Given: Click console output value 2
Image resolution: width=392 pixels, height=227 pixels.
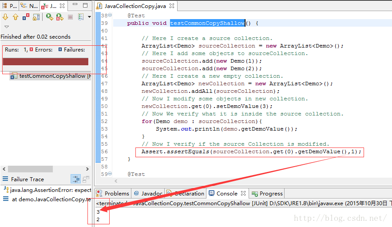Looking at the screenshot, I should tap(98, 219).
